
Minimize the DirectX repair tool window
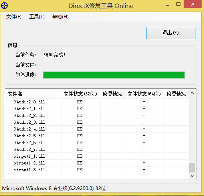coord(168,5)
